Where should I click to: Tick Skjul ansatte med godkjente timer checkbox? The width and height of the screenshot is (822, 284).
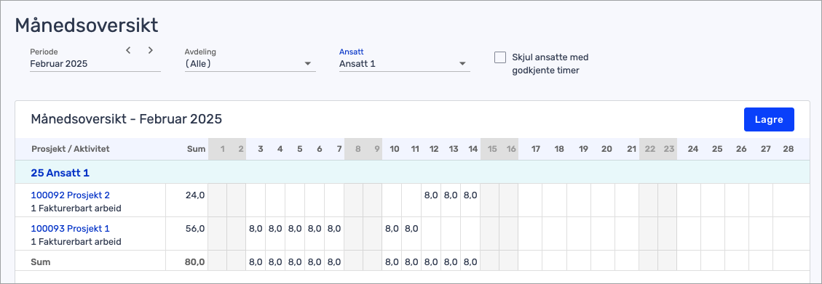(500, 57)
